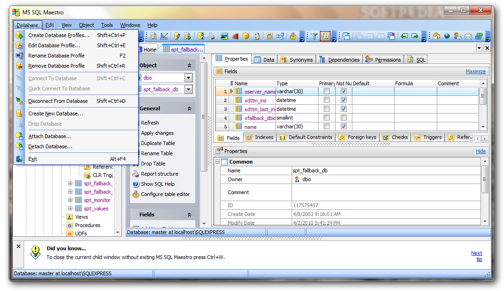Switch to the Data tab
This screenshot has height=291, width=504.
coord(265,60)
